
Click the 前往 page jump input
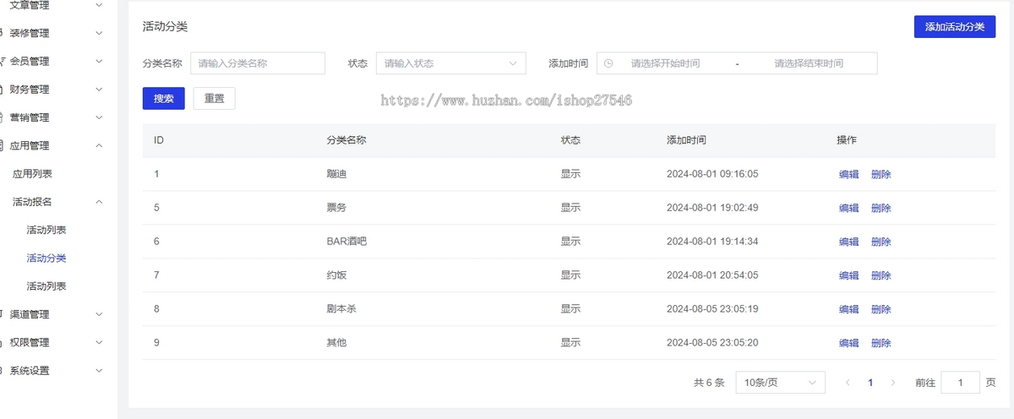[960, 383]
